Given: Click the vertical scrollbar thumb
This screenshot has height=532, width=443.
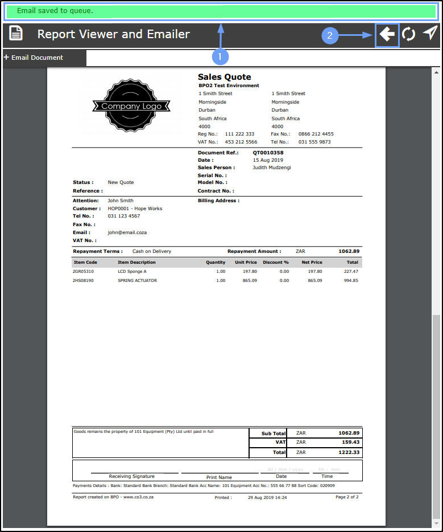Looking at the screenshot, I should [x=436, y=417].
